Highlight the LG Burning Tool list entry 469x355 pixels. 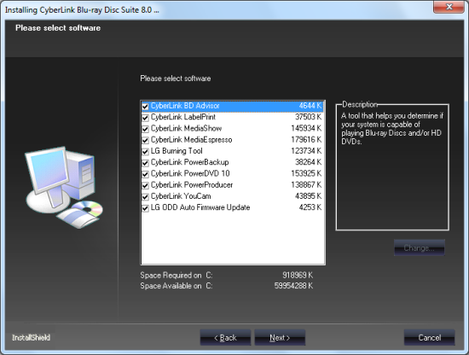pos(233,151)
